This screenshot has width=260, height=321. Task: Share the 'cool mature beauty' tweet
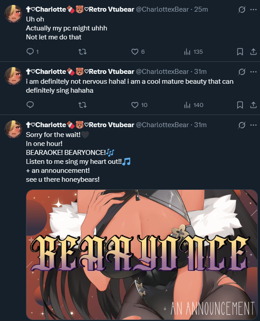pos(253,105)
